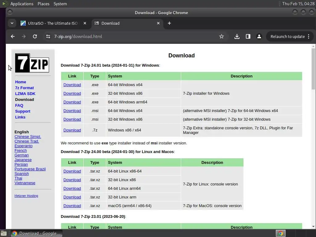Select the Download browser tab
The height and width of the screenshot is (237, 316).
click(x=127, y=23)
